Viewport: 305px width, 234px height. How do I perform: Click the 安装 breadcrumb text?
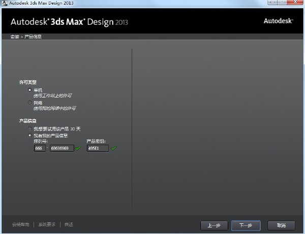point(15,37)
